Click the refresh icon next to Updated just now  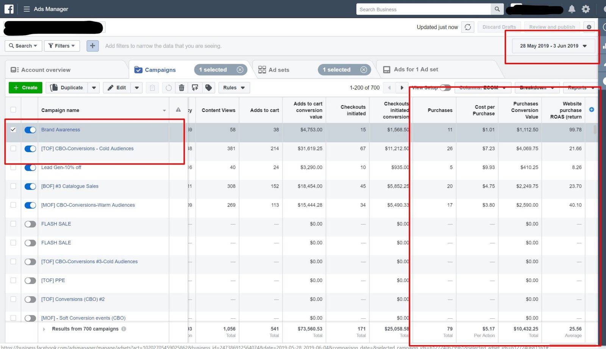(x=468, y=27)
